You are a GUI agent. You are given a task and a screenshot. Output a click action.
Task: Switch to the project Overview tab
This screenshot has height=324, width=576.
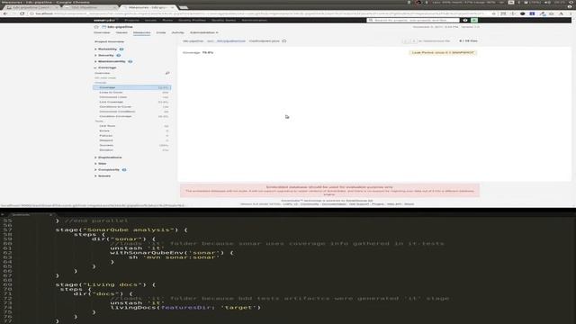pos(102,32)
